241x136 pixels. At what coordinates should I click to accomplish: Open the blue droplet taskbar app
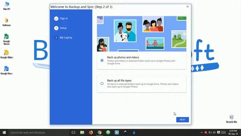tap(134, 133)
